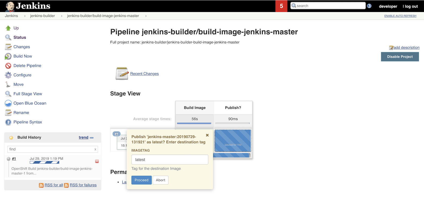This screenshot has width=424, height=213.
Task: Open Full Stage View
Action: pyautogui.click(x=28, y=94)
